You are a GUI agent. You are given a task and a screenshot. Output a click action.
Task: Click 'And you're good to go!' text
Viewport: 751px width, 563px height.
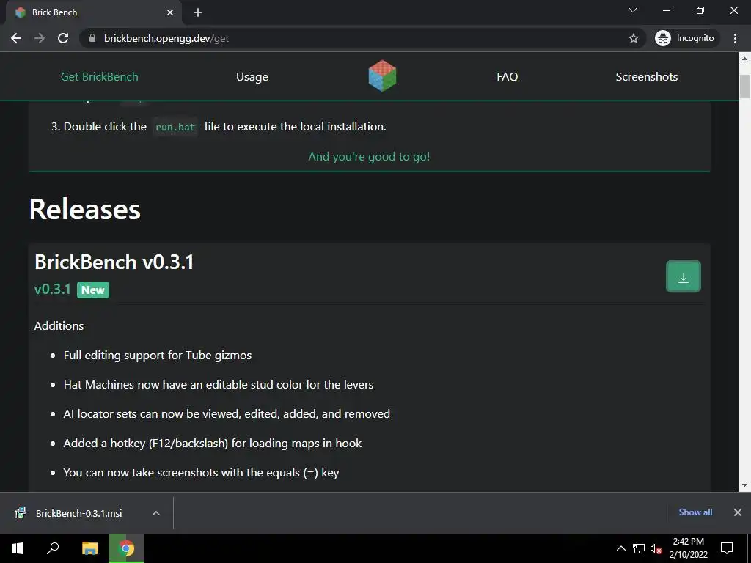369,157
